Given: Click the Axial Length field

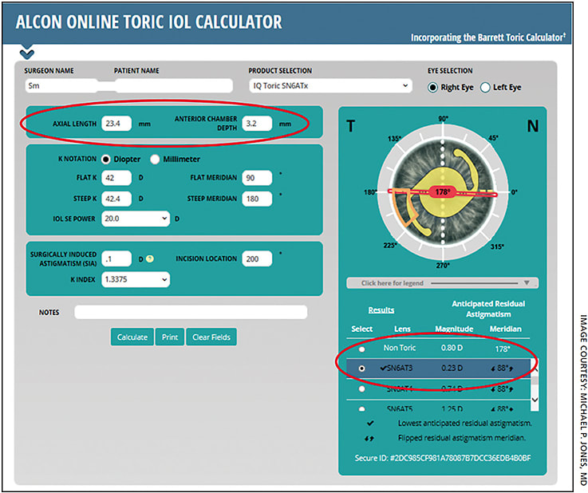Looking at the screenshot, I should 116,124.
